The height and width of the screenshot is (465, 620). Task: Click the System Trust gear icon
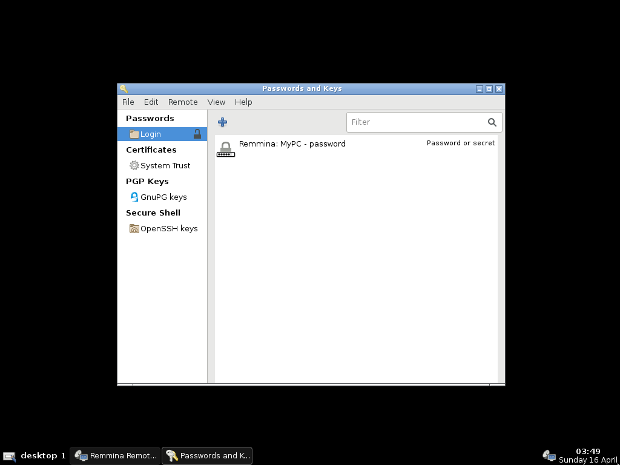point(134,165)
